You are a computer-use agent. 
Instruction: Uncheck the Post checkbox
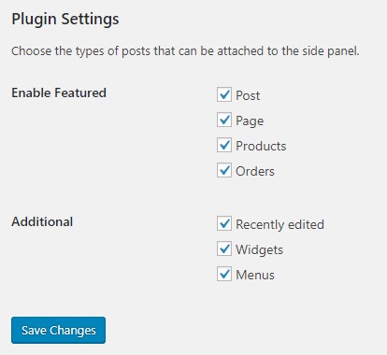coord(224,94)
